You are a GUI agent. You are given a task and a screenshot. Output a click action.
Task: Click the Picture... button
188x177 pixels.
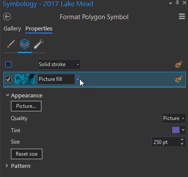pyautogui.click(x=26, y=106)
